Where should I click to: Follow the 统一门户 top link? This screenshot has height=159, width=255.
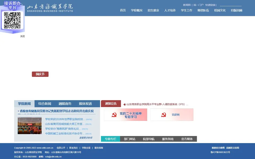pyautogui.click(x=198, y=5)
